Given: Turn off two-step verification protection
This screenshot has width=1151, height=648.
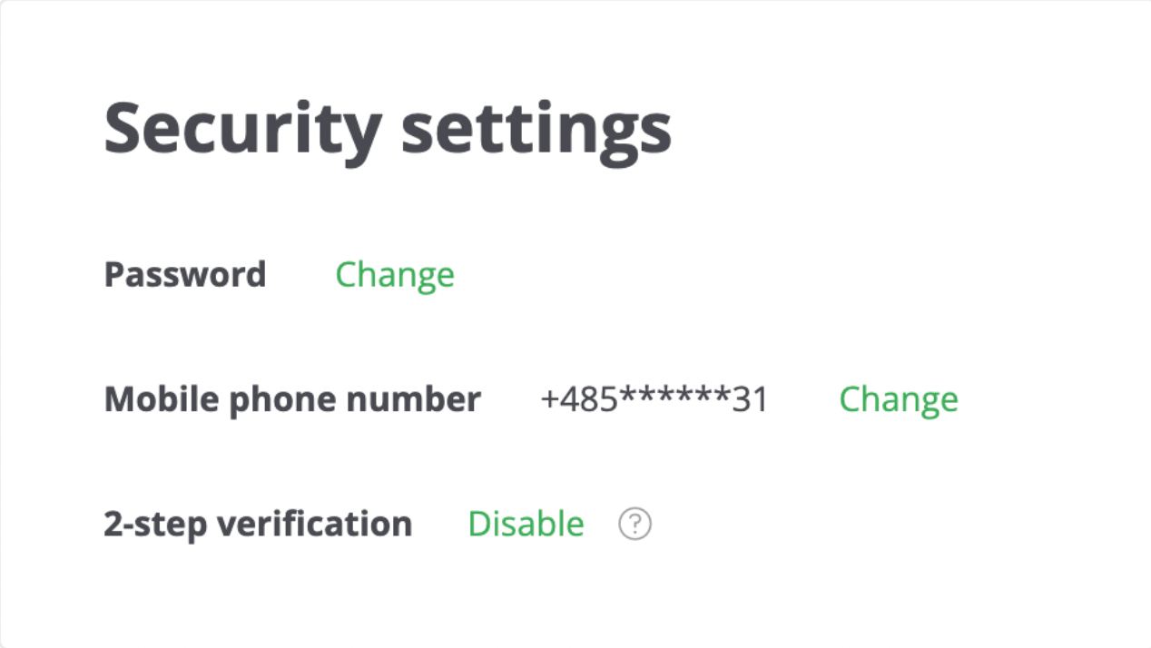Looking at the screenshot, I should coord(526,524).
